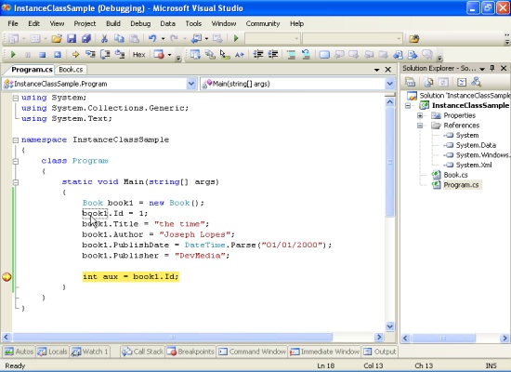This screenshot has height=372, width=511.
Task: Click Comment out selected lines icon
Action: point(291,55)
